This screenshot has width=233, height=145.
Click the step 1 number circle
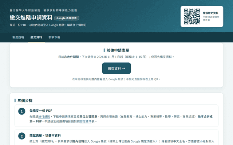pyautogui.click(x=22, y=111)
